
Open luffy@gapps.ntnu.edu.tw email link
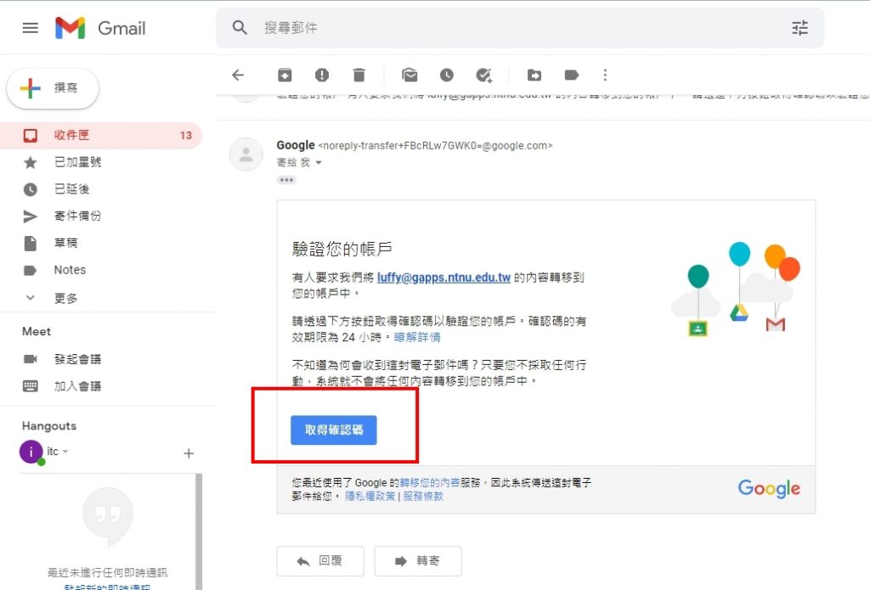pos(443,278)
